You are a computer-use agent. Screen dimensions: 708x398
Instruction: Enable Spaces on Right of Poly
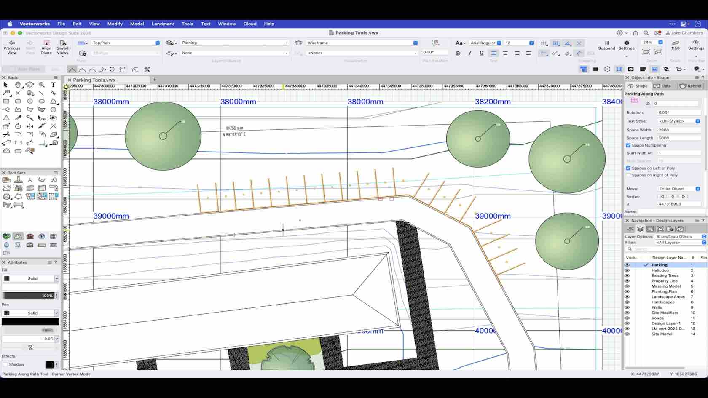628,175
